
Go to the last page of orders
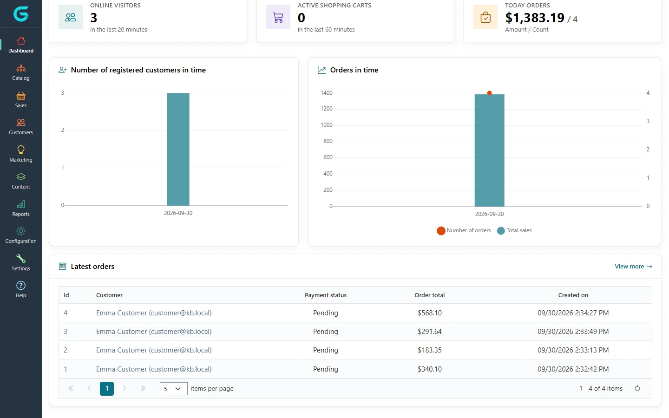[x=143, y=389]
